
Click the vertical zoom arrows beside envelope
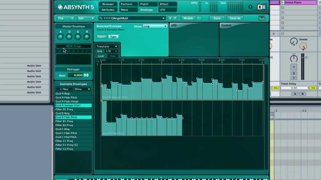tap(98, 64)
